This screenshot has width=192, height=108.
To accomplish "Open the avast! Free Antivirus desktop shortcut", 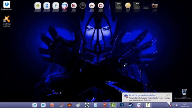I will click(x=7, y=21).
